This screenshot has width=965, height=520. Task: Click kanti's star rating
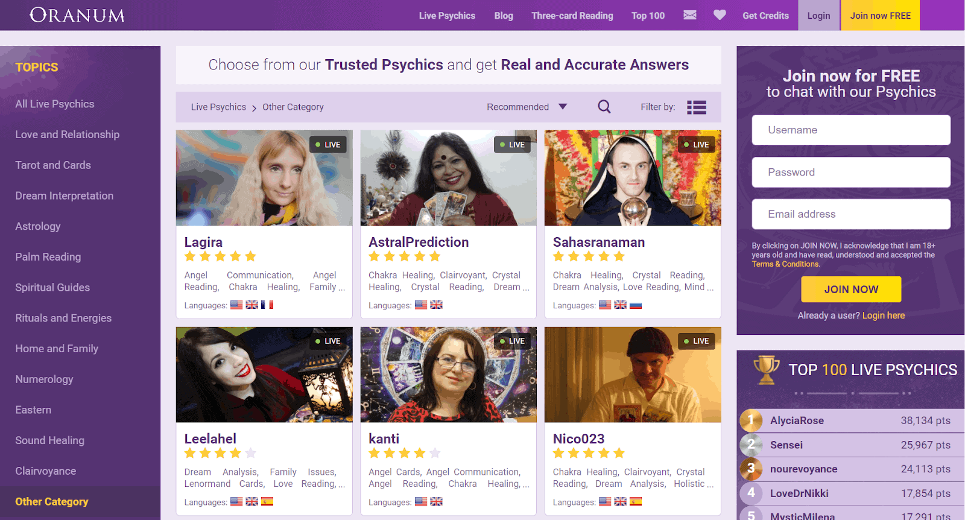pyautogui.click(x=405, y=453)
